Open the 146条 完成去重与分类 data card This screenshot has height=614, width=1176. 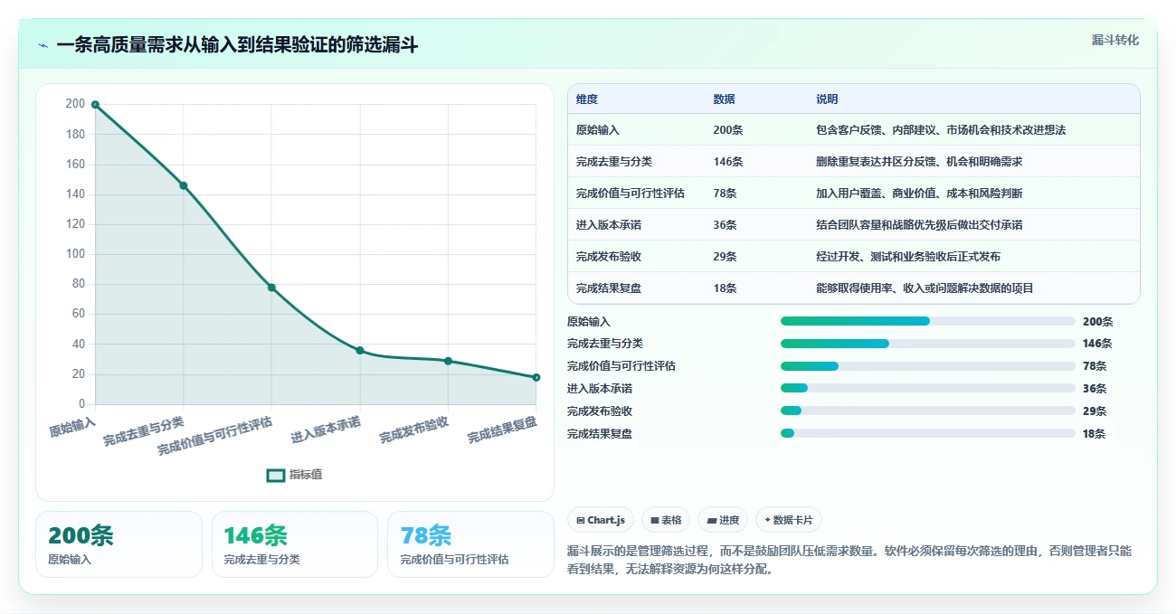click(x=294, y=544)
